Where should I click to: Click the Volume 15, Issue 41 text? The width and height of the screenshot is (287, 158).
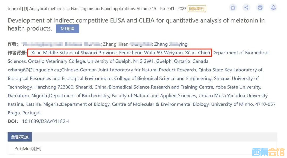pos(155,9)
